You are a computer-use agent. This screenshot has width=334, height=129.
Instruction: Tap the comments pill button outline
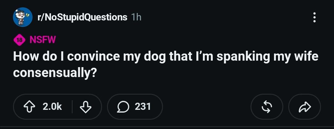[135, 107]
